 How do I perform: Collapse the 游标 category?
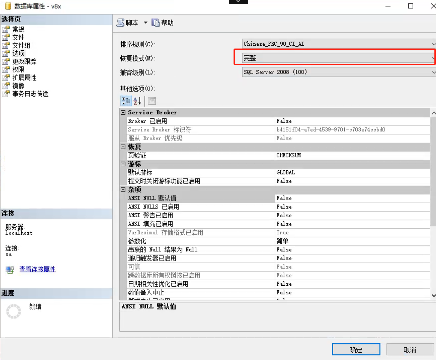tap(123, 164)
